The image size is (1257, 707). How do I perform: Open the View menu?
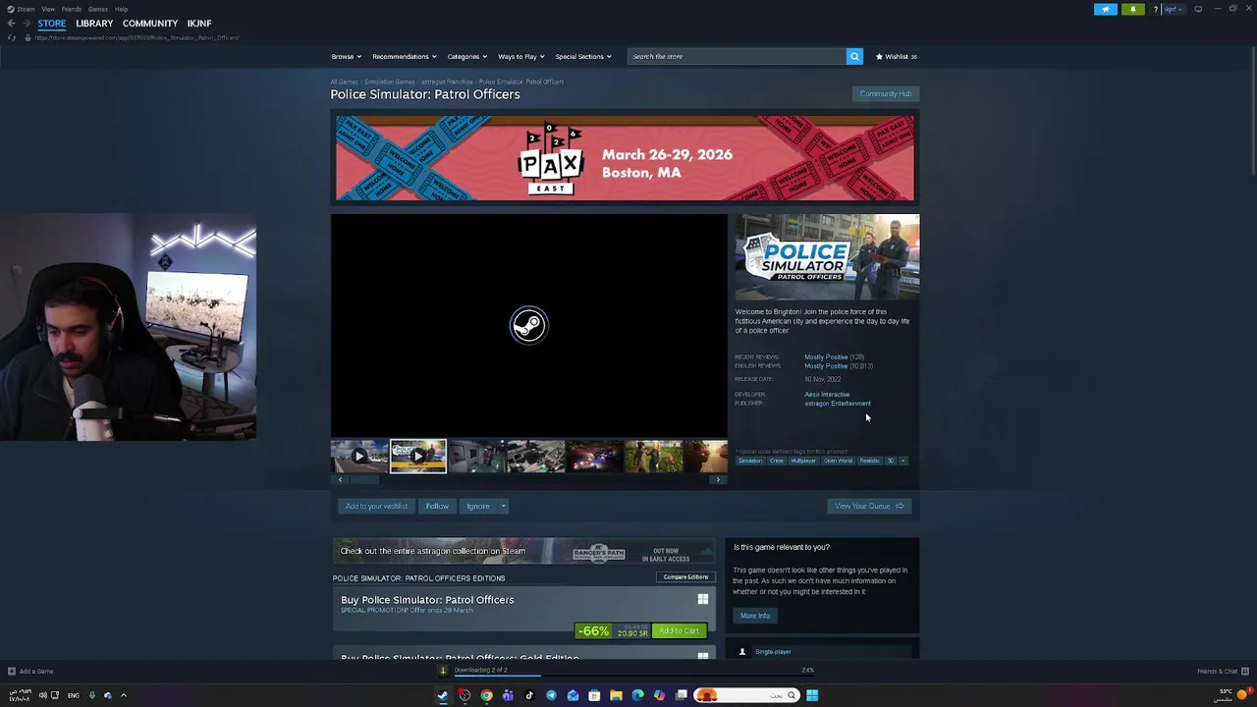[48, 9]
